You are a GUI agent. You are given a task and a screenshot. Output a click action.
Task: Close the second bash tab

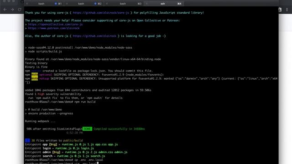pos(67,4)
